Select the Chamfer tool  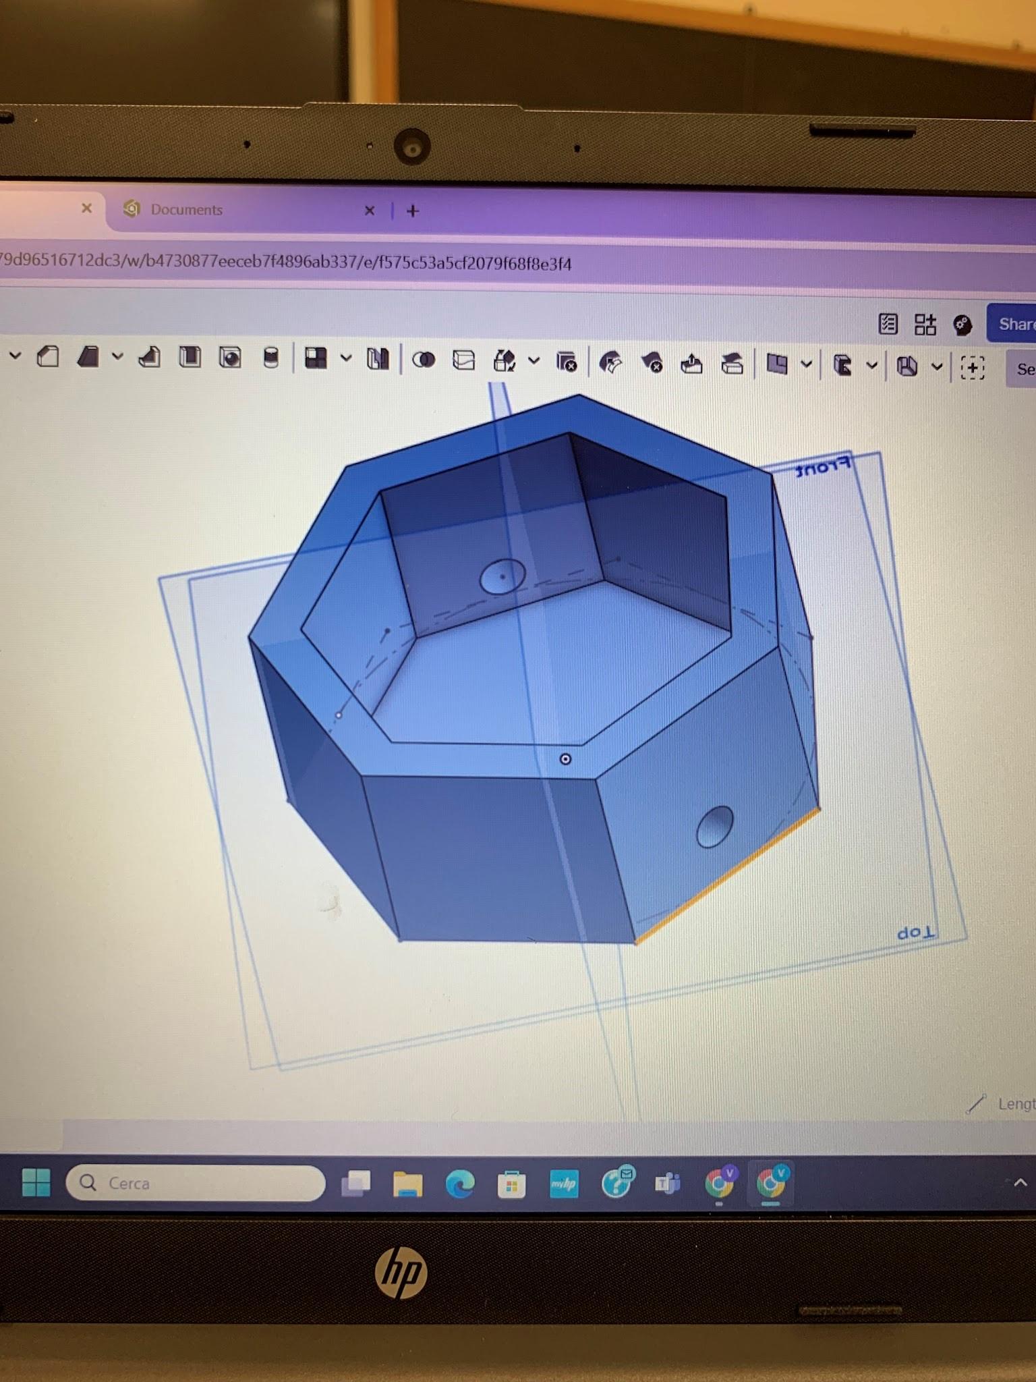[x=88, y=356]
